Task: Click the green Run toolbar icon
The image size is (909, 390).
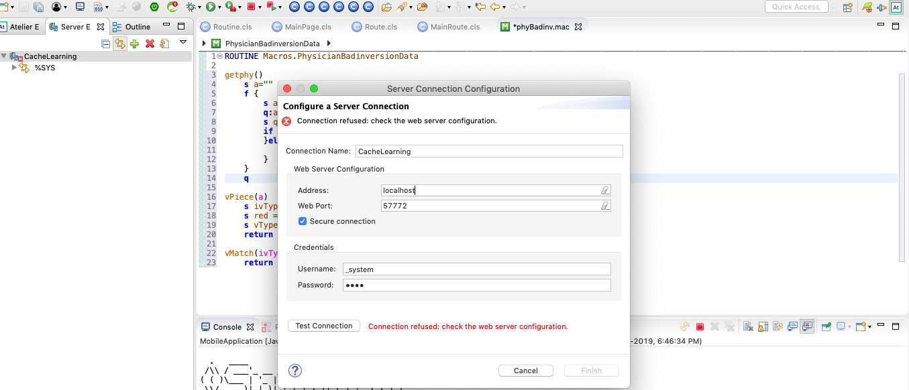Action: click(211, 7)
